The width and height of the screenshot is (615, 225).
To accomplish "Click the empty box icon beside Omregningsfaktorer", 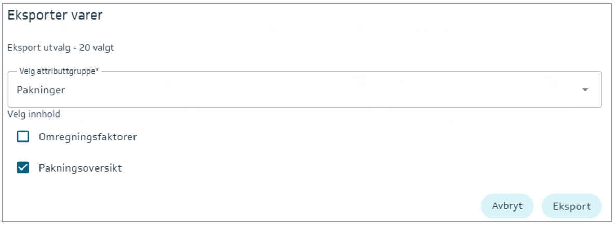I will pos(23,137).
